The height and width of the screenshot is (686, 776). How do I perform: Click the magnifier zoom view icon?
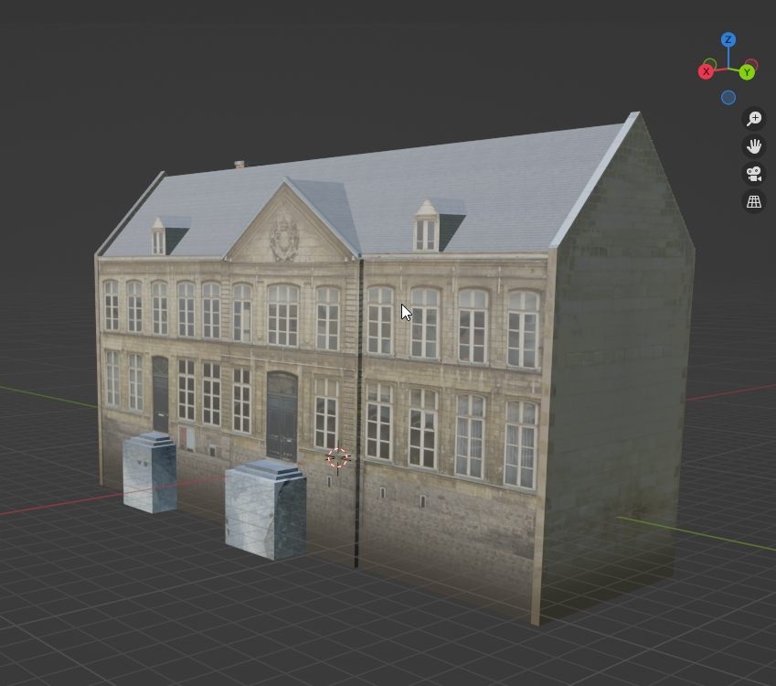pyautogui.click(x=754, y=119)
